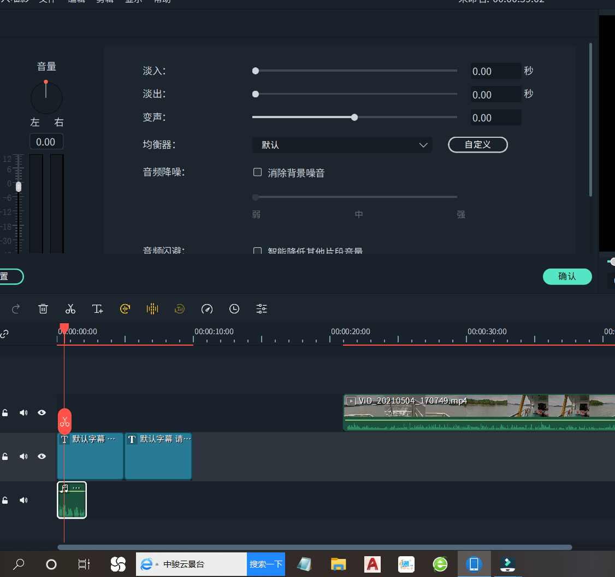Image resolution: width=615 pixels, height=577 pixels.
Task: Click the 弱 strength label
Action: click(256, 214)
